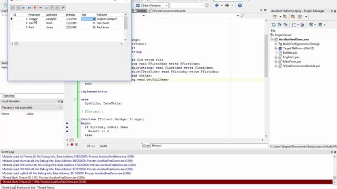This screenshot has height=189, width=337.
Task: Go to next record in navigator
Action: point(24,8)
